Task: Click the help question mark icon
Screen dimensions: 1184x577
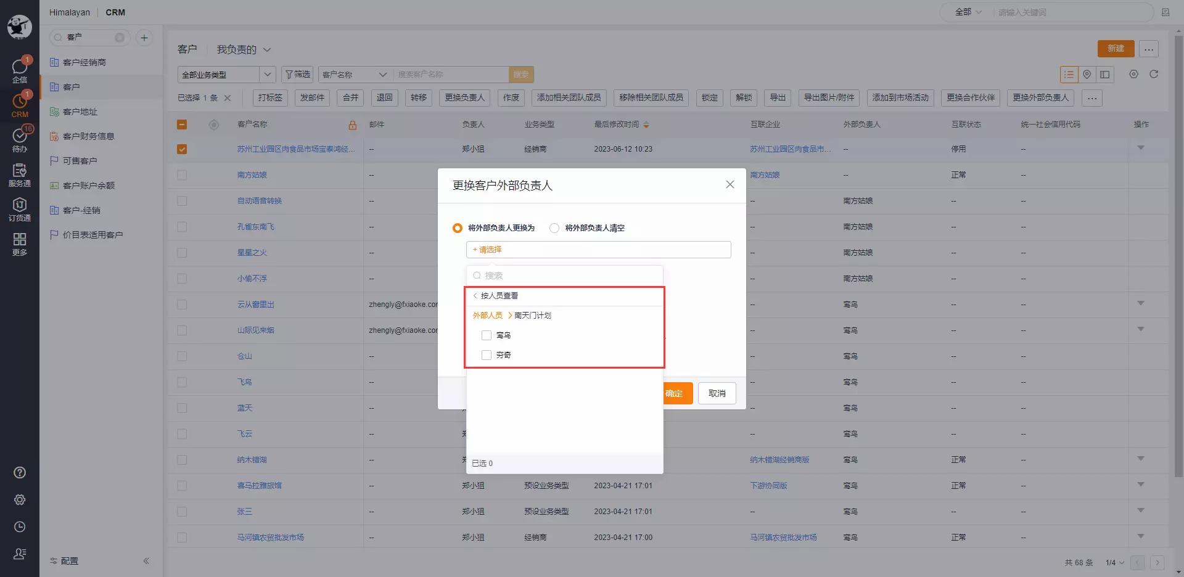Action: 20,473
